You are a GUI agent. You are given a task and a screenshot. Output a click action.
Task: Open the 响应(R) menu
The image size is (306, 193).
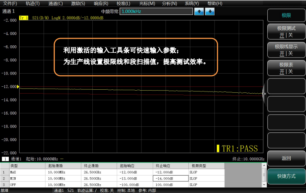tap(101, 3)
